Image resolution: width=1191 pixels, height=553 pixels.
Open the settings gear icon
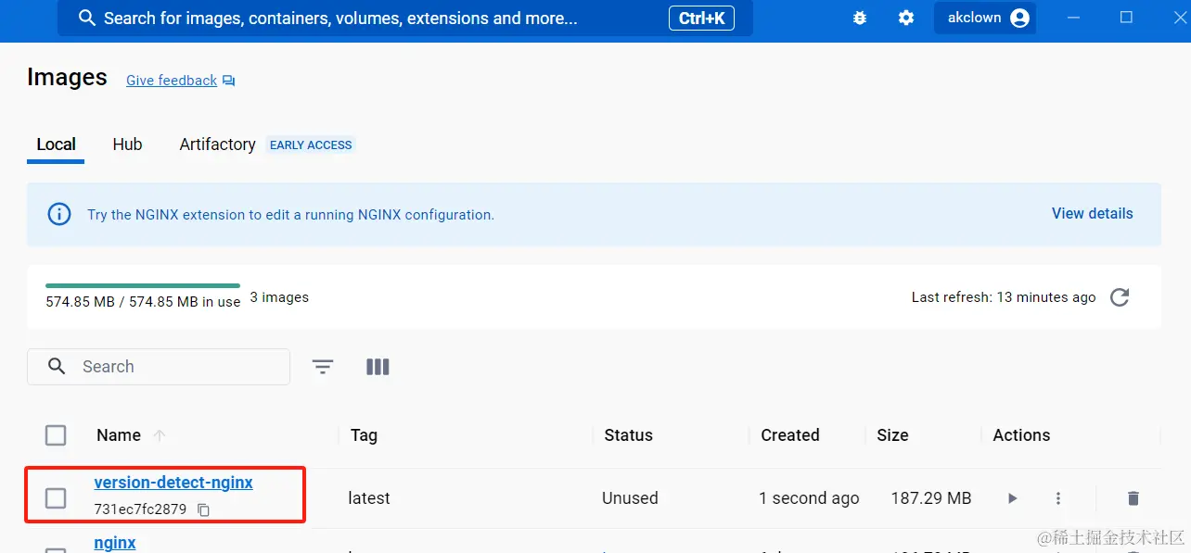[906, 18]
